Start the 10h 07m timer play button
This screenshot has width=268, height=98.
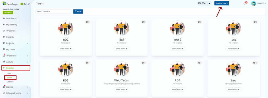209,3
